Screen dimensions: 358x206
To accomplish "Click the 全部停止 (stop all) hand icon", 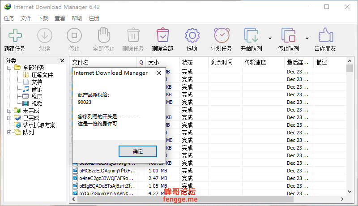I will coord(104,35).
